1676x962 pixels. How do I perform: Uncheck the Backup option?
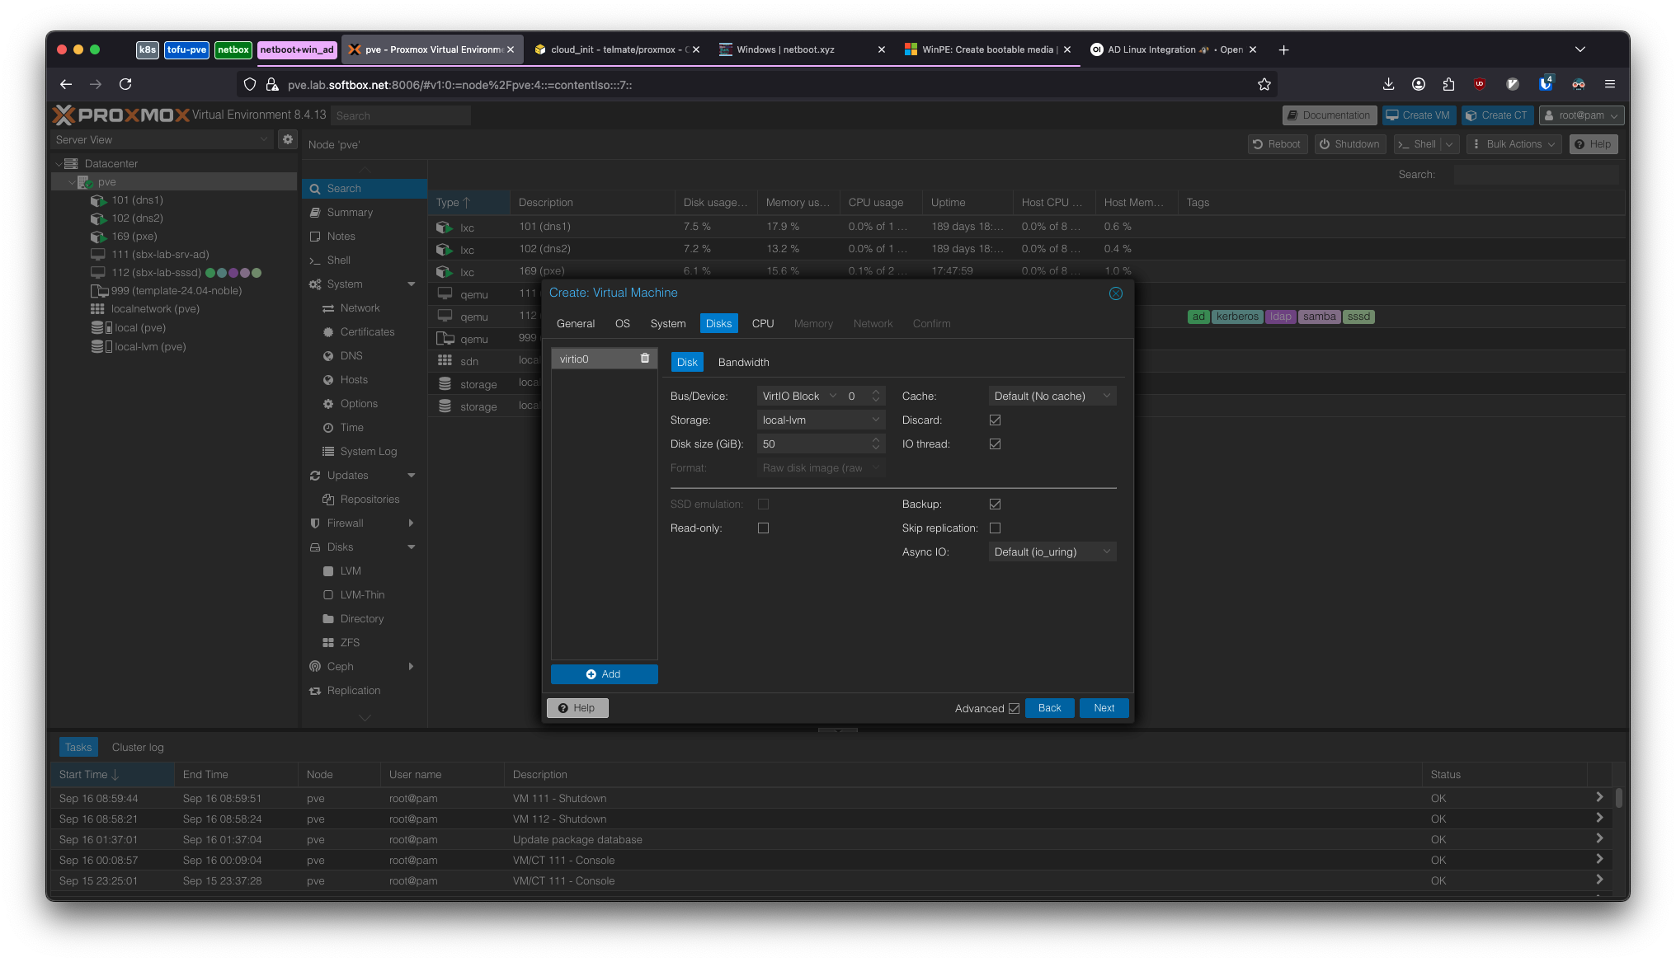pos(995,504)
